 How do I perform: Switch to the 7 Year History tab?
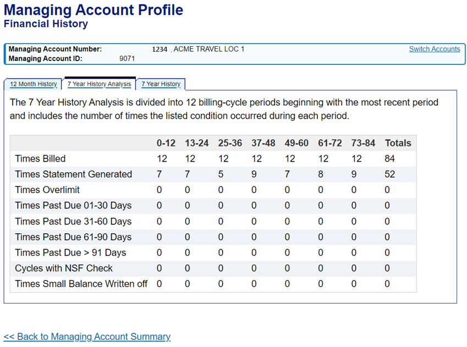(x=161, y=84)
